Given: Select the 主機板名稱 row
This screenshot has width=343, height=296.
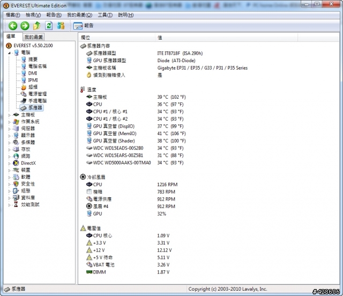Looking at the screenshot, I should coord(167,68).
